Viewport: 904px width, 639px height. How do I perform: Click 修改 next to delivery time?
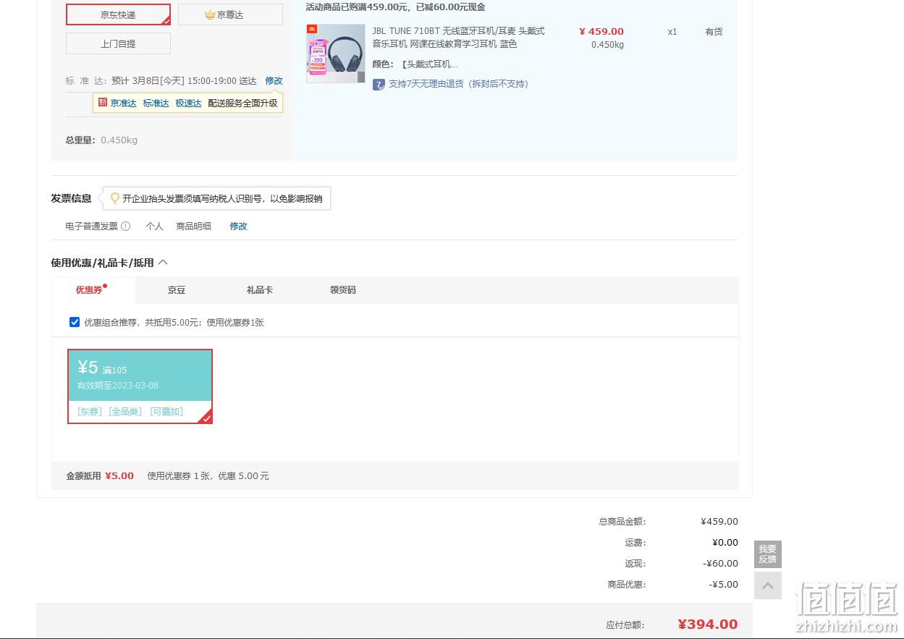click(x=274, y=81)
